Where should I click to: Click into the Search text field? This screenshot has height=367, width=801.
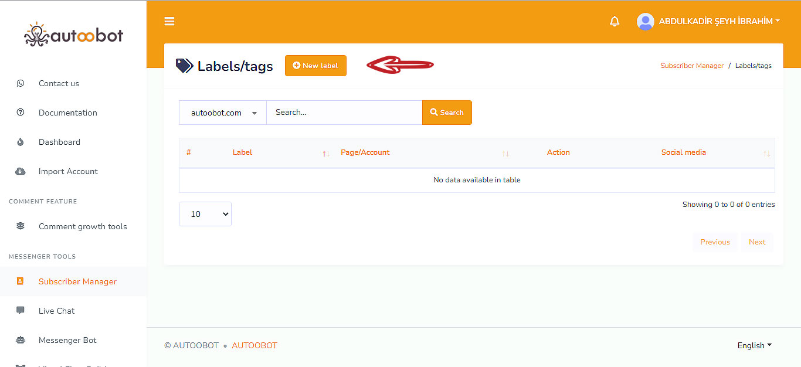coord(344,113)
